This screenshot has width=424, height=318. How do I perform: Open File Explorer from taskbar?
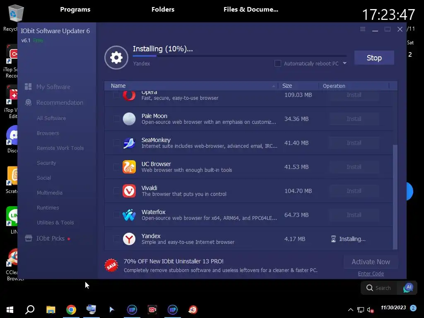pos(51,309)
